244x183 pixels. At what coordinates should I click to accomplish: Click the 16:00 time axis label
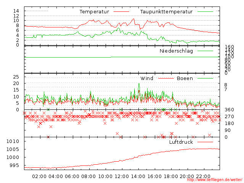[154, 177]
